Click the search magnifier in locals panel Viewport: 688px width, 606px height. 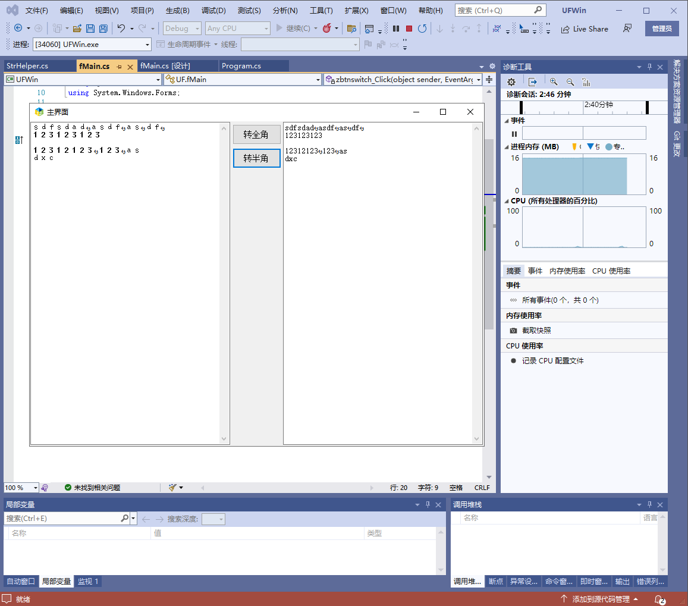coord(125,518)
